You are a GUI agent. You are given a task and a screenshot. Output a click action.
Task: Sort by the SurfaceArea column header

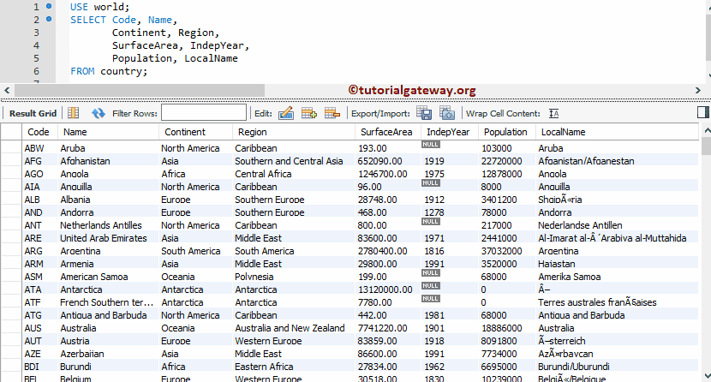click(386, 132)
